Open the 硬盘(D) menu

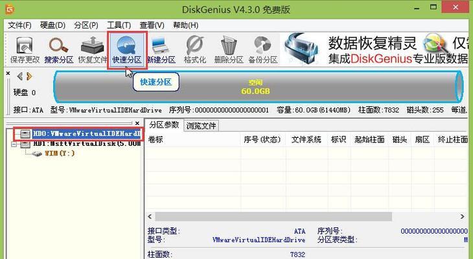(52, 25)
